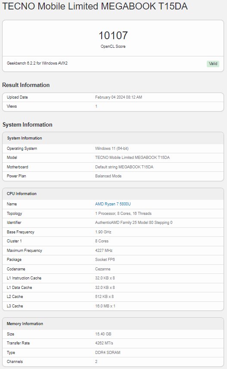Select the memory size 15.40 GB value
227x369 pixels.
pyautogui.click(x=103, y=334)
